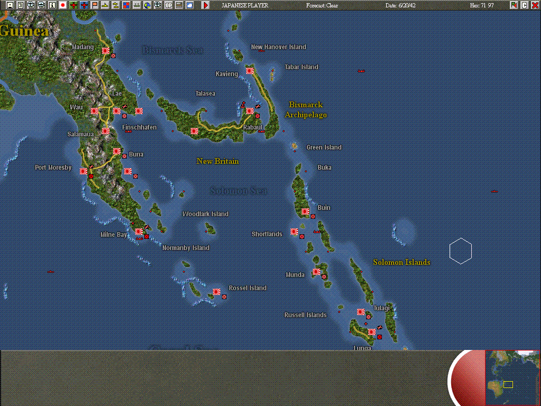Click the red crossed unit marker at Madang
This screenshot has height=406, width=541.
[113, 56]
